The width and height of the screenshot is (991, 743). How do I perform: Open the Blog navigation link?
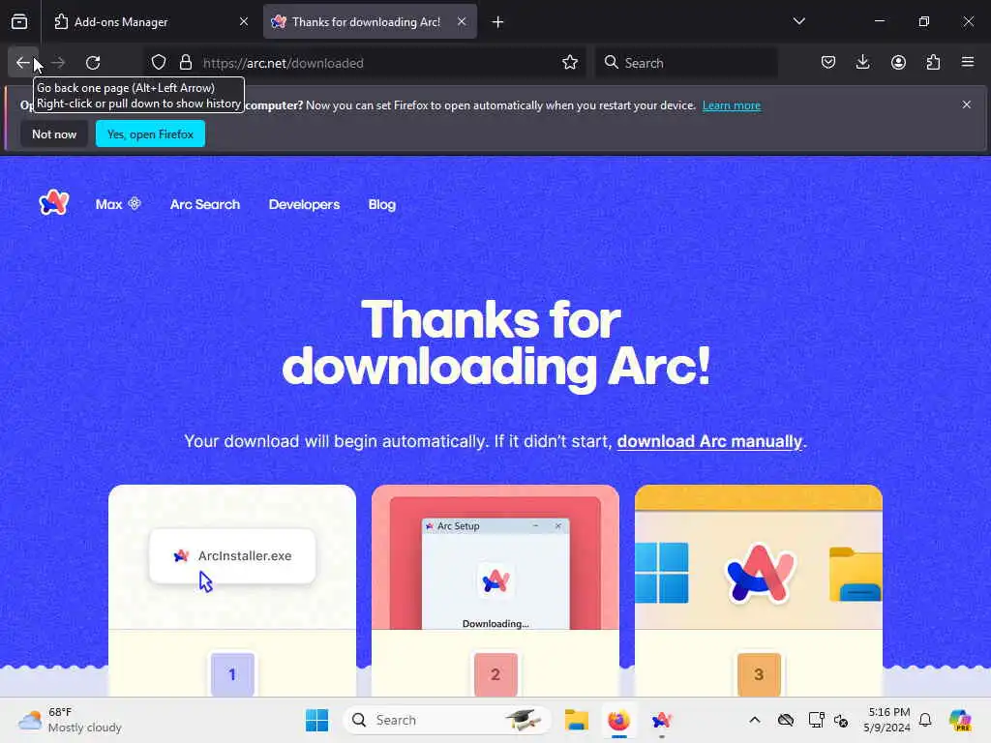(381, 204)
